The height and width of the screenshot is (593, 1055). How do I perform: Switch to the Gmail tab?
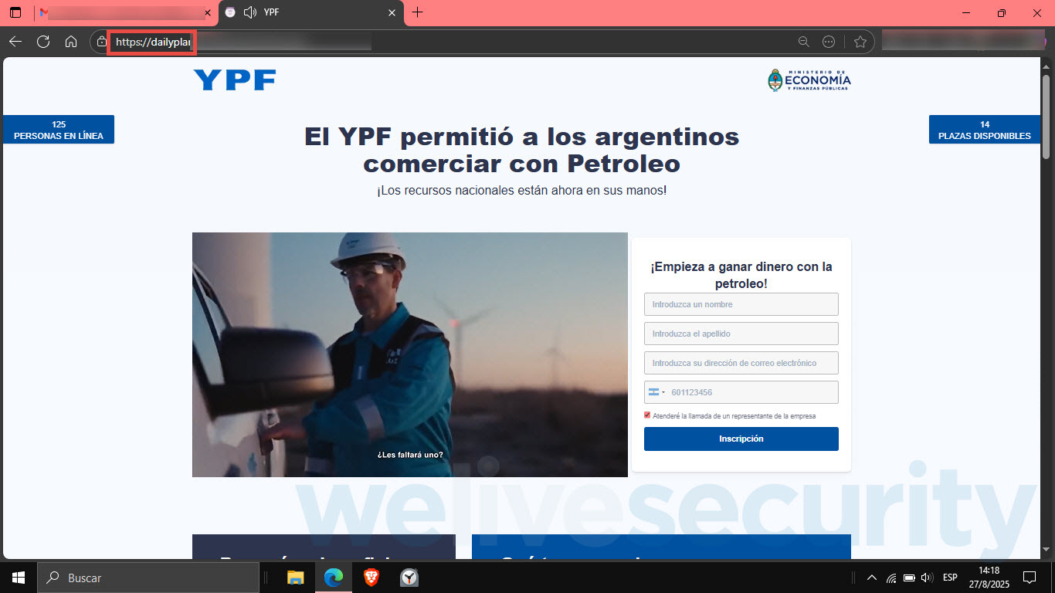pyautogui.click(x=125, y=13)
